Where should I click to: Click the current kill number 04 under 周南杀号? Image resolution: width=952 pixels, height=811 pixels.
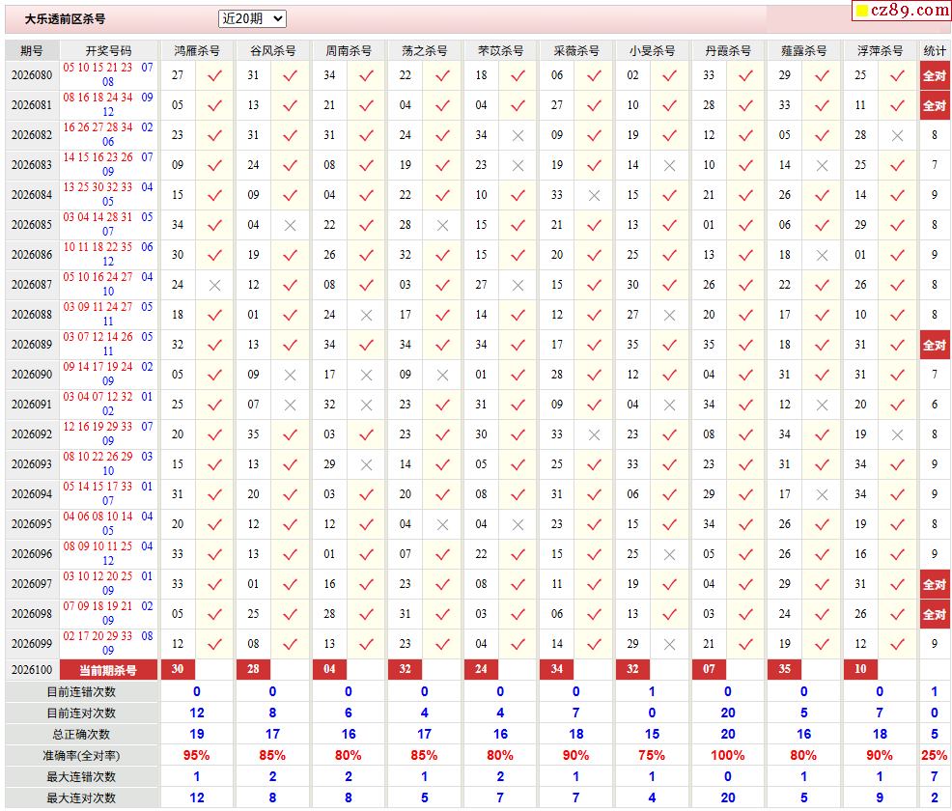pos(329,669)
